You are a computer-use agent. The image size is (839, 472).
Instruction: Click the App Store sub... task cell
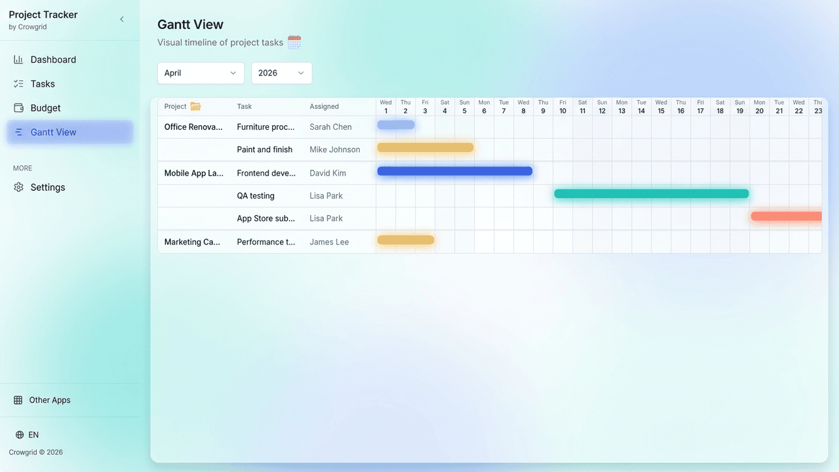[x=266, y=218]
